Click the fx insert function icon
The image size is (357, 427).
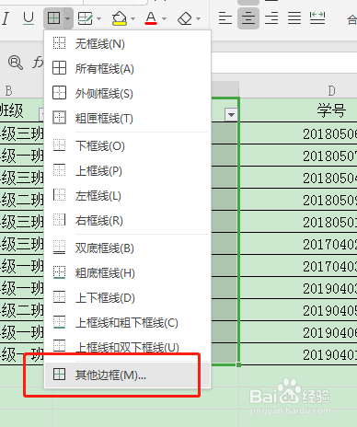click(38, 63)
